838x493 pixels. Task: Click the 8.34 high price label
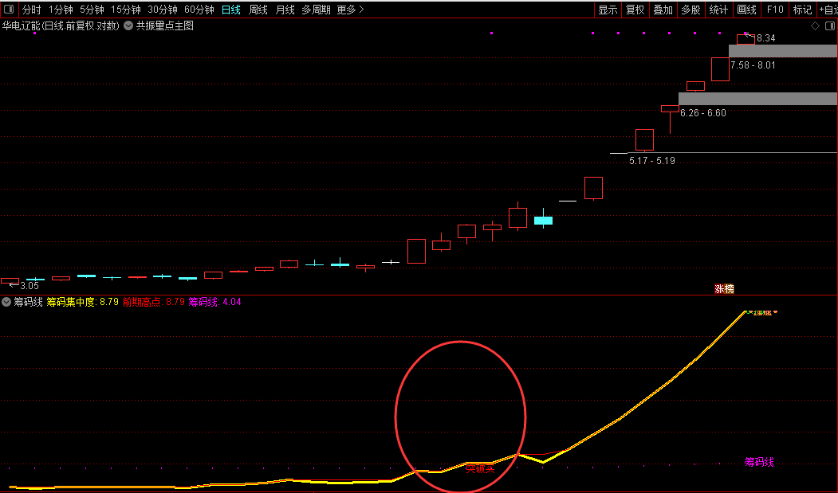pos(766,38)
